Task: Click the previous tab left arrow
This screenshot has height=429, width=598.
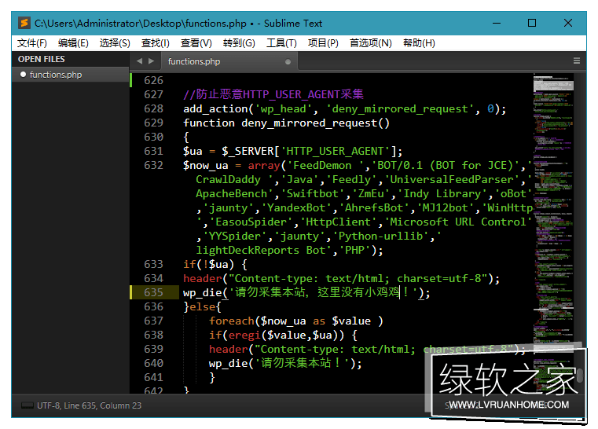Action: tap(139, 60)
